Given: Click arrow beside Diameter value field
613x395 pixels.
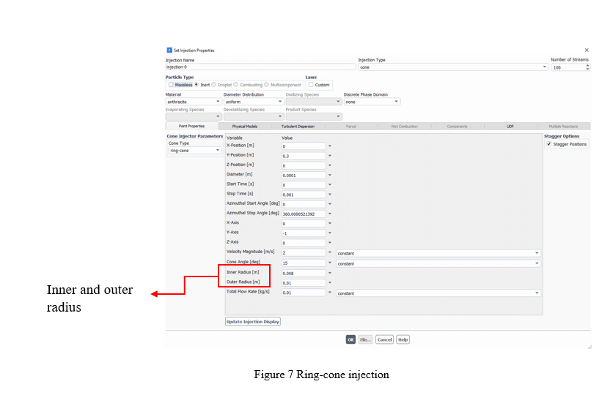Looking at the screenshot, I should [x=330, y=175].
